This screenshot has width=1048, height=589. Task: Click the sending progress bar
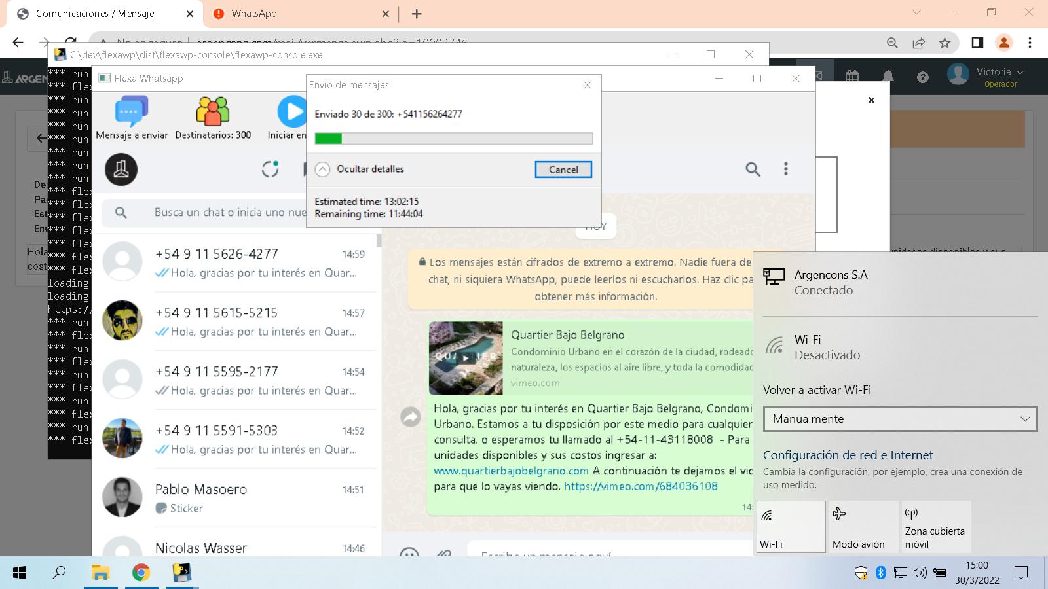(x=454, y=138)
